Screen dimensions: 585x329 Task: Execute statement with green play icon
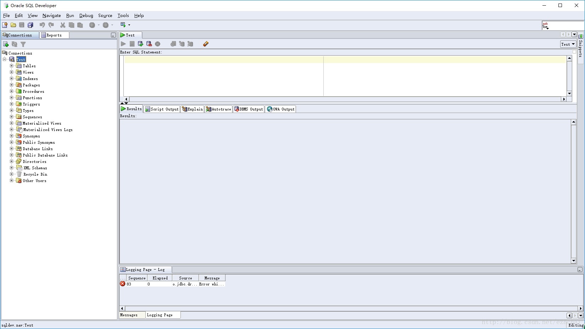(123, 44)
